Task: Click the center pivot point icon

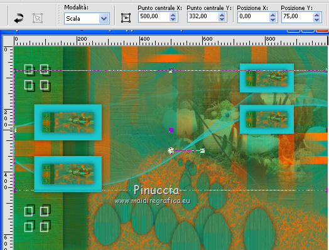Action: (126, 18)
